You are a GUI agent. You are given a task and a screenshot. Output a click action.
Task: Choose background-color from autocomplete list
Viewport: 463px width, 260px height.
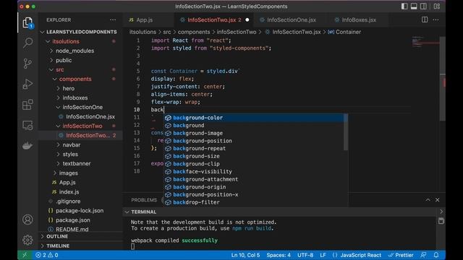coord(254,118)
